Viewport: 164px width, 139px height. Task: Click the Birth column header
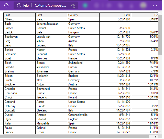[x=115, y=15]
